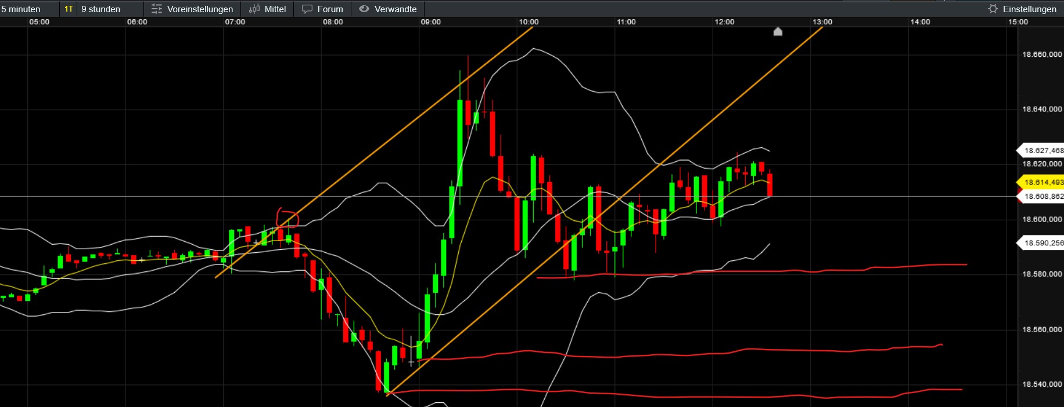Click the 14:00 time axis label

tap(920, 22)
